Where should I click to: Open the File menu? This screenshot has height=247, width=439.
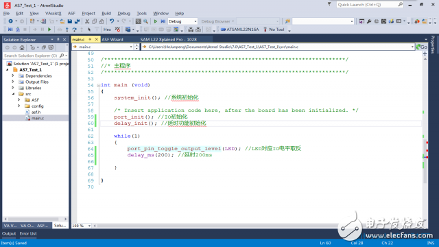(x=6, y=13)
